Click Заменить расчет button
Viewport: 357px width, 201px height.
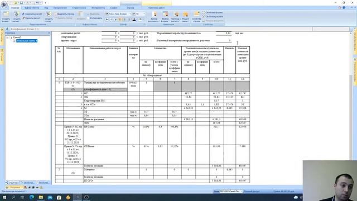32,14
